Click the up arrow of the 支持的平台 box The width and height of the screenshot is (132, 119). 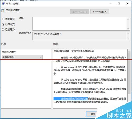click(x=128, y=34)
